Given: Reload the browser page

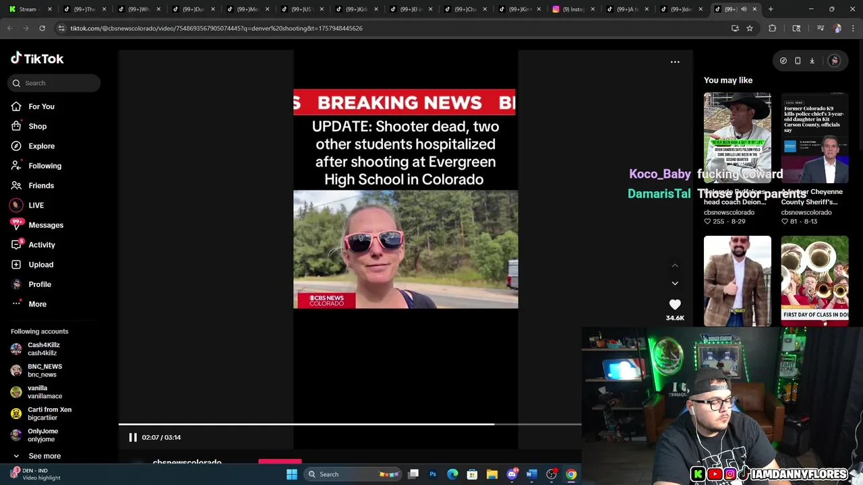Looking at the screenshot, I should tap(42, 28).
